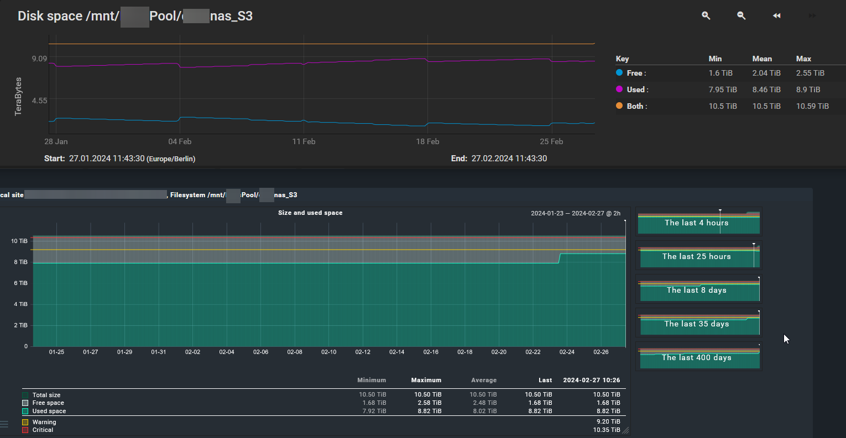Viewport: 846px width, 438px height.
Task: Open the last 25 hours graph
Action: [x=698, y=256]
